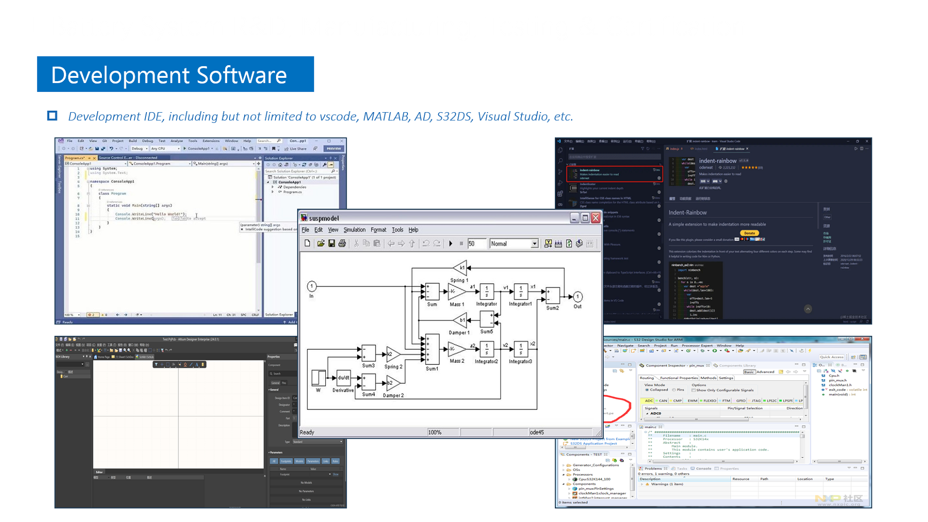Select the Derivative block in suspmodel
This screenshot has height=522, width=928.
[343, 377]
